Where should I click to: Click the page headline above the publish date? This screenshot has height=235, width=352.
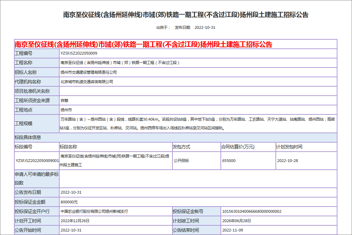pyautogui.click(x=186, y=15)
